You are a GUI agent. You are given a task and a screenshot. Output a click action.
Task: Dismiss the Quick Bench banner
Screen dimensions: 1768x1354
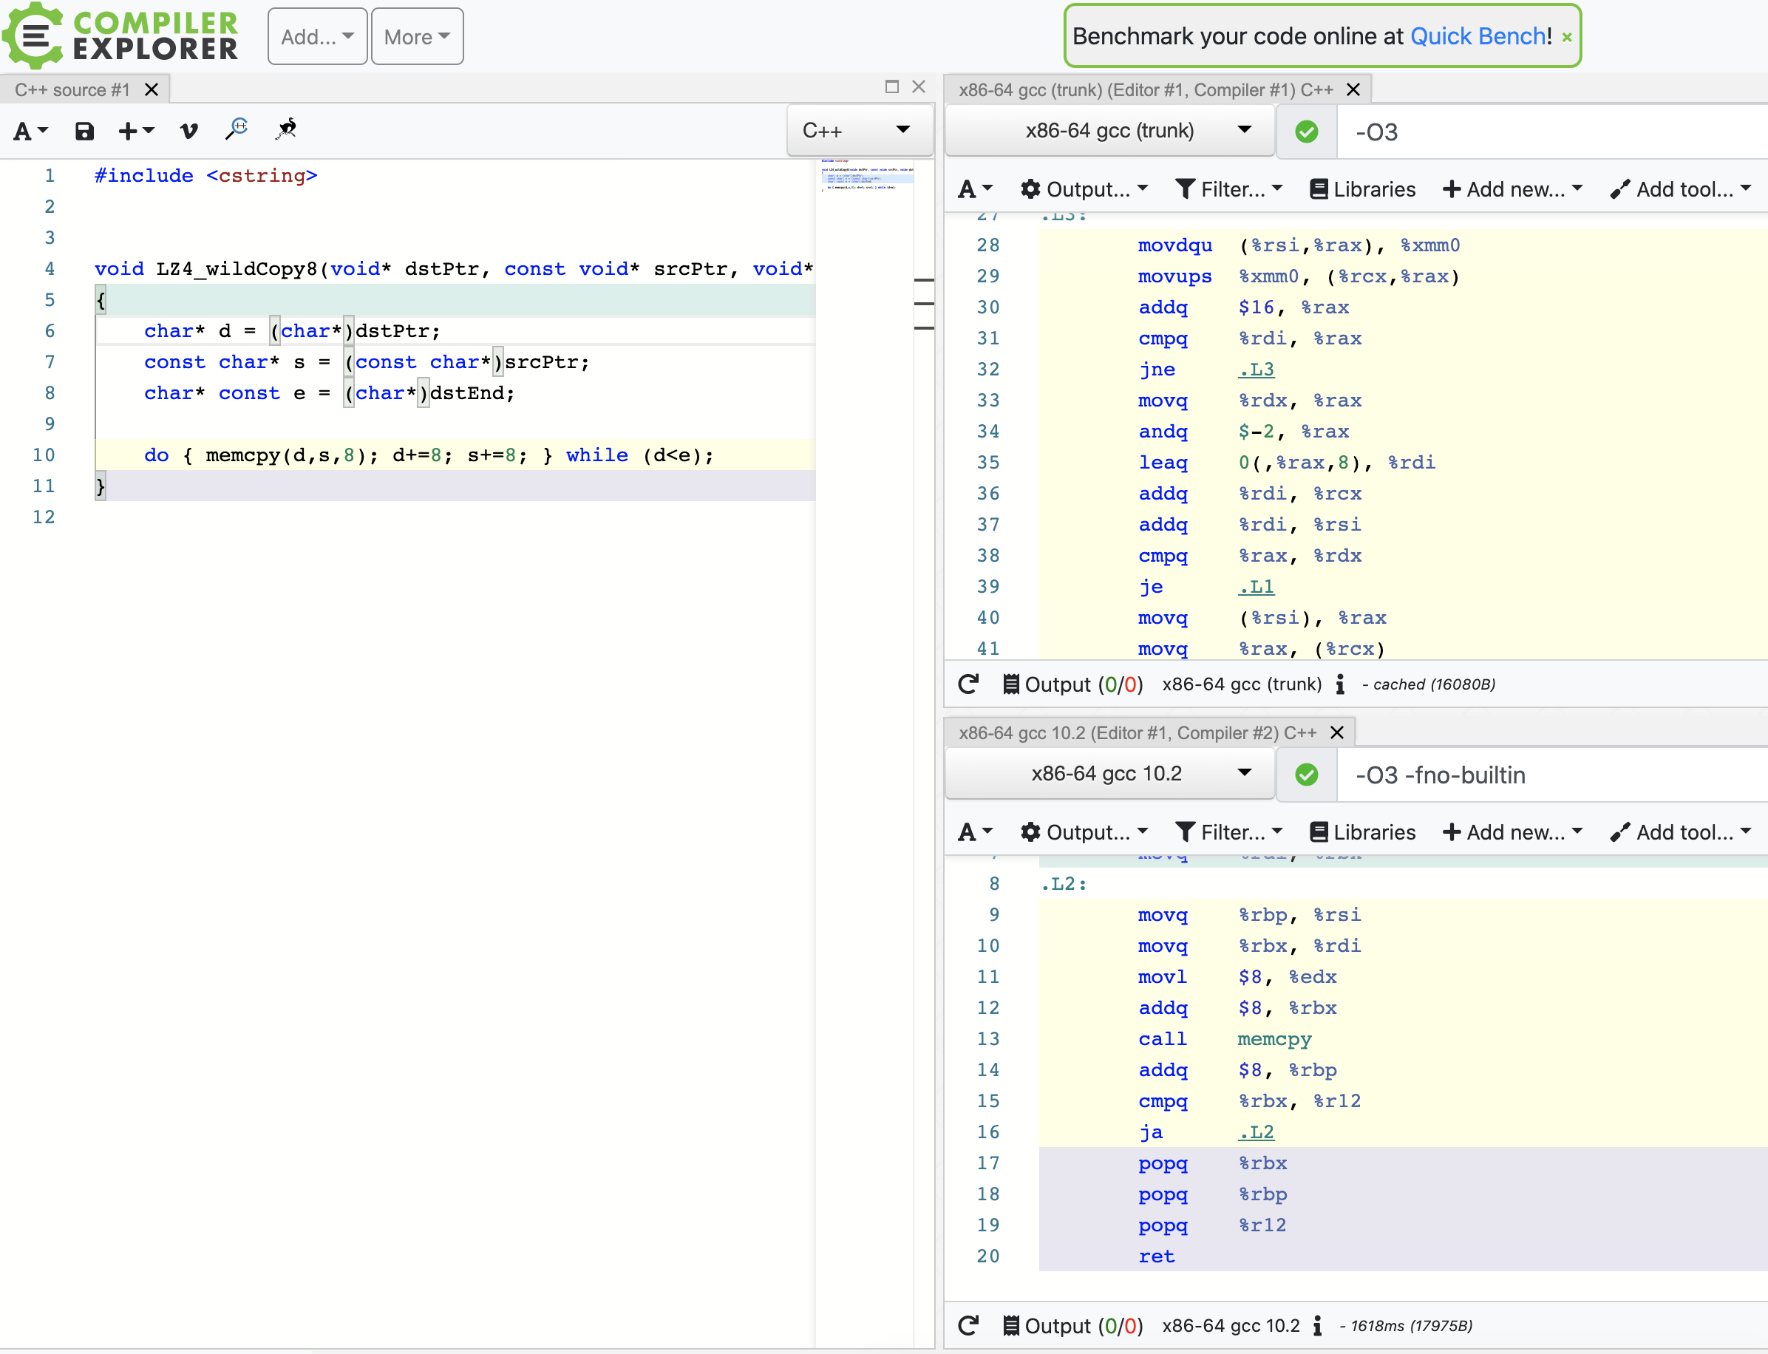pyautogui.click(x=1566, y=37)
